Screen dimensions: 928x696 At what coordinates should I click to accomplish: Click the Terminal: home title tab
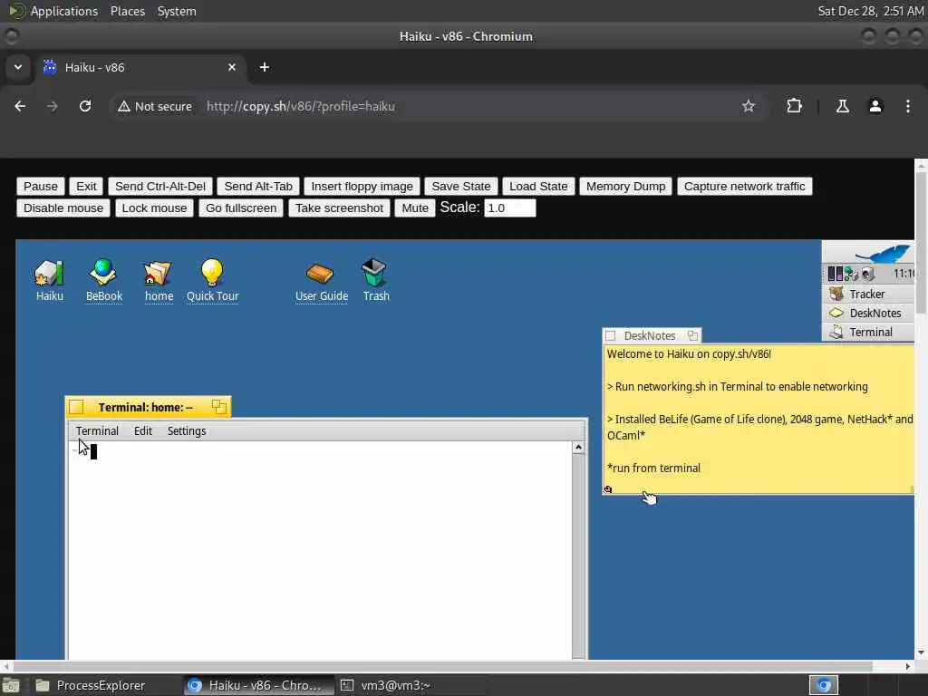[148, 407]
